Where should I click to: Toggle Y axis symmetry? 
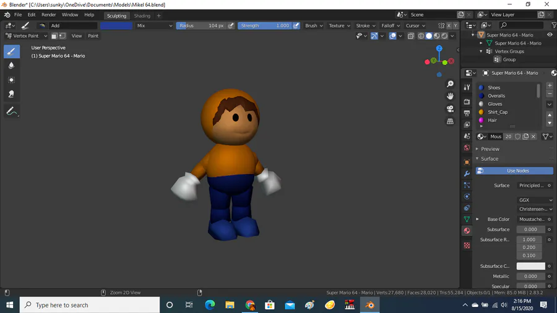pos(456,25)
